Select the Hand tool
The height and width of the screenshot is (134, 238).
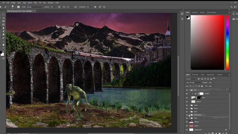click(x=3, y=45)
